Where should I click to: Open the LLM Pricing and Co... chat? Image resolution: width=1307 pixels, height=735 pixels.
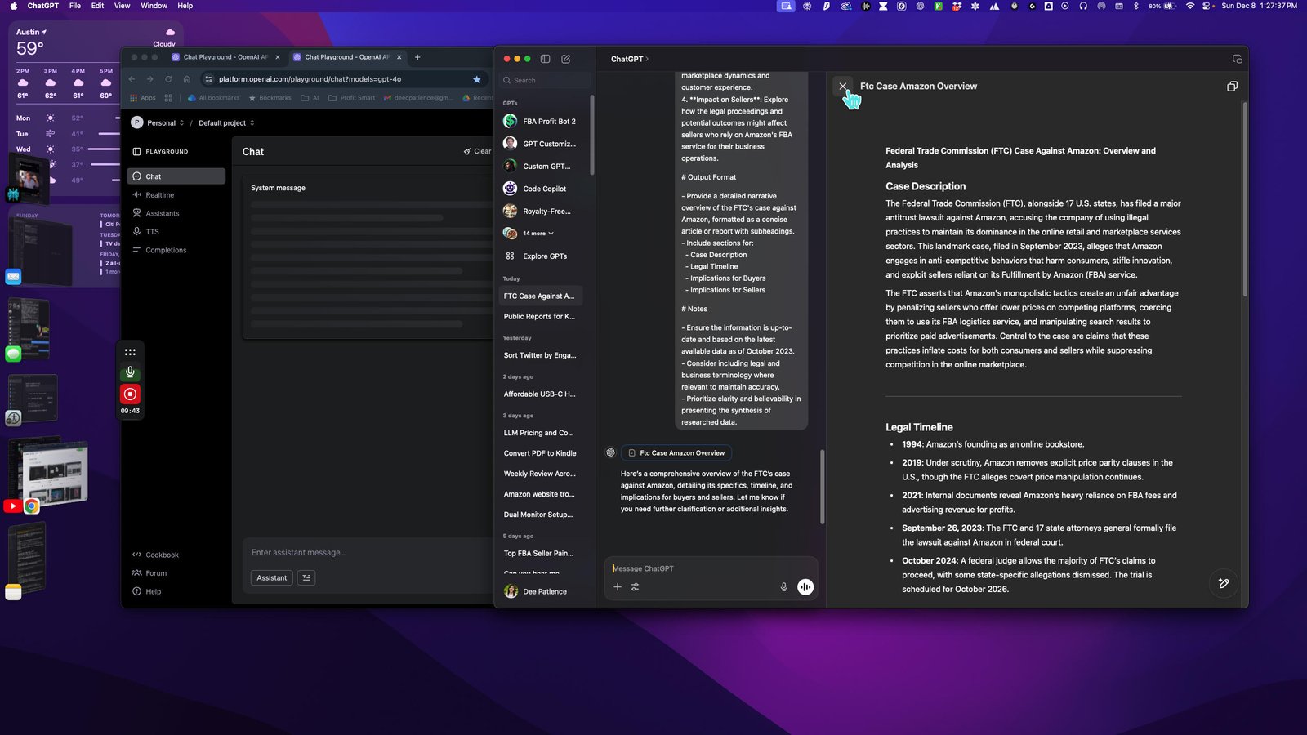[x=541, y=433]
